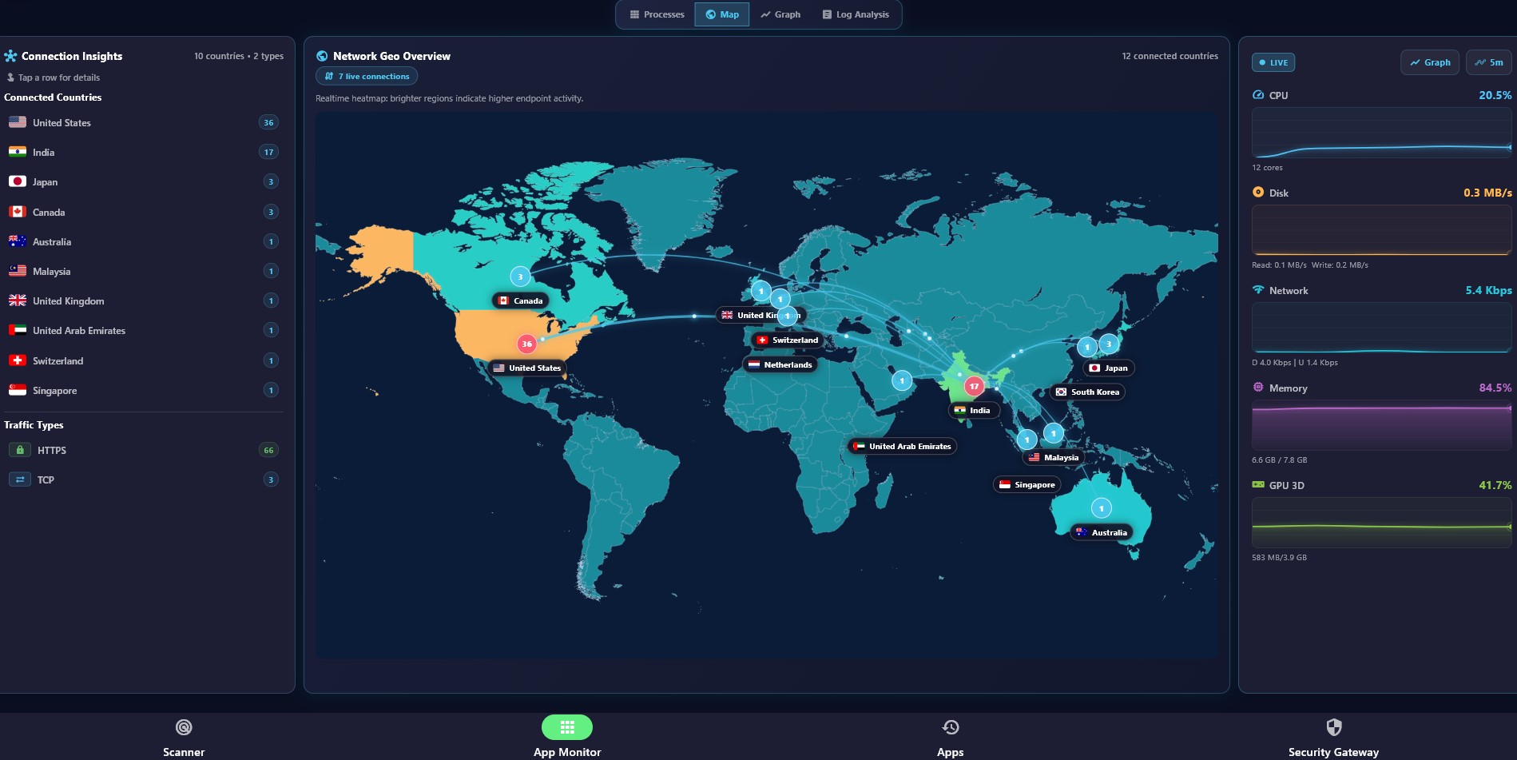Open Security Gateway in bottom navigation
The width and height of the screenshot is (1517, 760).
tap(1333, 738)
